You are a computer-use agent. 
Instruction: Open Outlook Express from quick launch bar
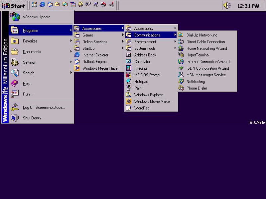point(50,5)
